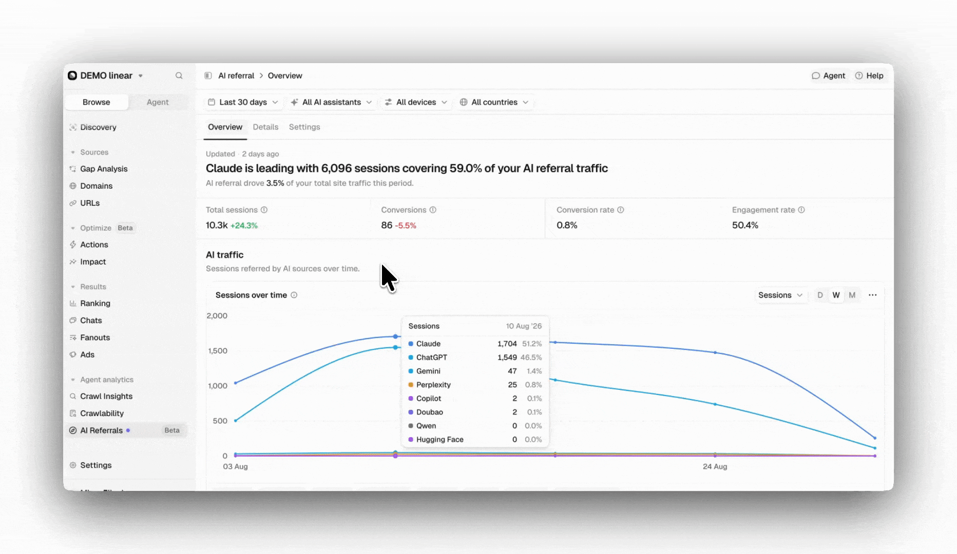This screenshot has width=957, height=554.
Task: Click the Beta badge on AI Referrals
Action: [172, 430]
